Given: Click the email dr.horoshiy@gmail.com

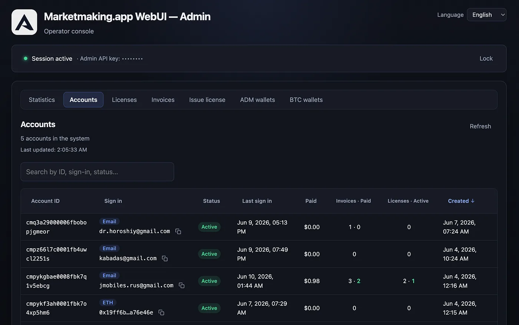Looking at the screenshot, I should [x=135, y=231].
